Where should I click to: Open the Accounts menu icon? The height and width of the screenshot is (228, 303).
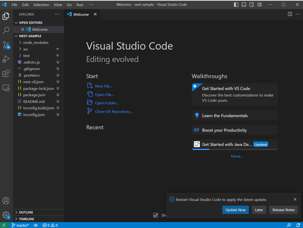pyautogui.click(x=6, y=201)
